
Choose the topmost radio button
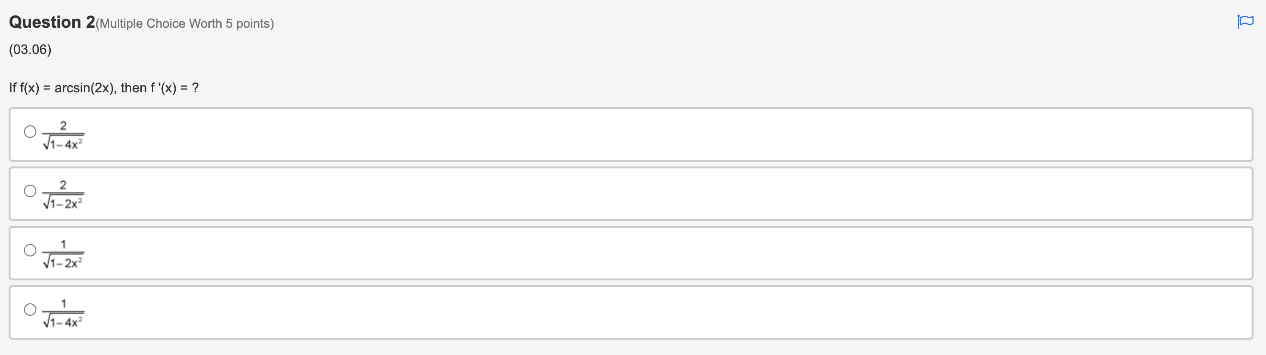coord(30,132)
